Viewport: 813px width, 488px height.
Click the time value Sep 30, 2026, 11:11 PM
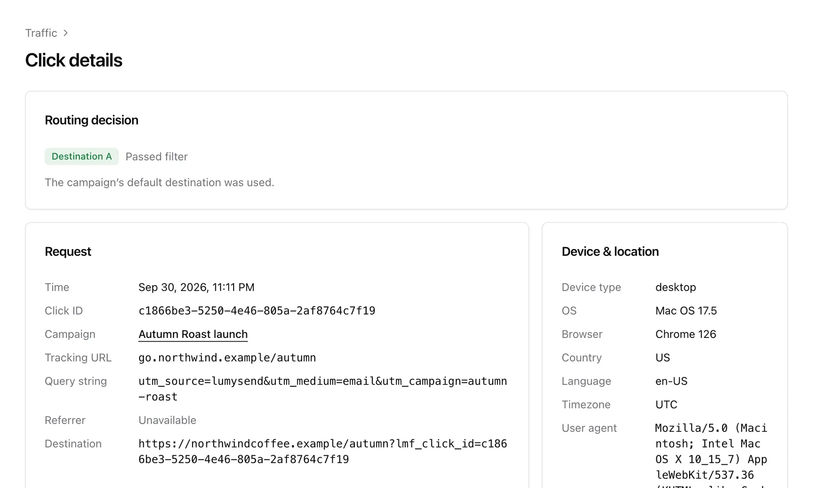pos(196,288)
